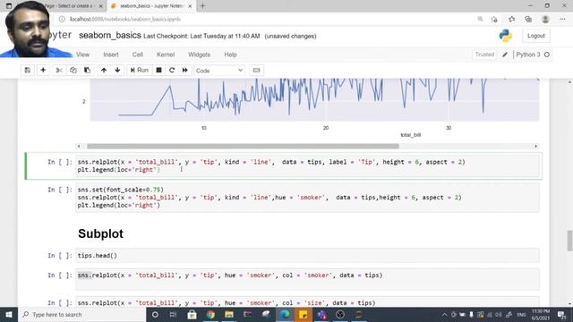Open the Insert menu

(x=111, y=55)
